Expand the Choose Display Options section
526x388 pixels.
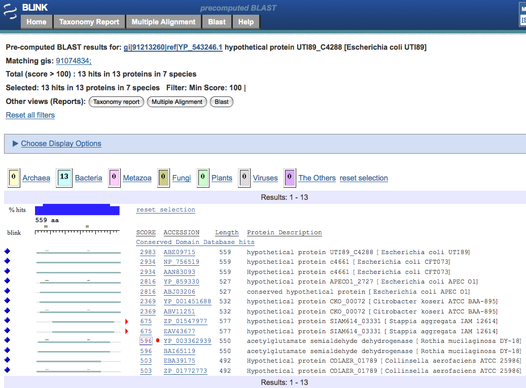[61, 144]
